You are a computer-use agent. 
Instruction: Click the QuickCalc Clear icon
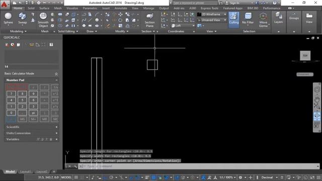[7, 45]
